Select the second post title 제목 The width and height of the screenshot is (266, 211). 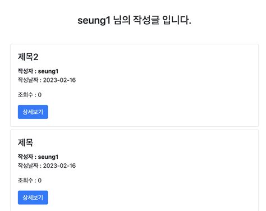click(25, 143)
